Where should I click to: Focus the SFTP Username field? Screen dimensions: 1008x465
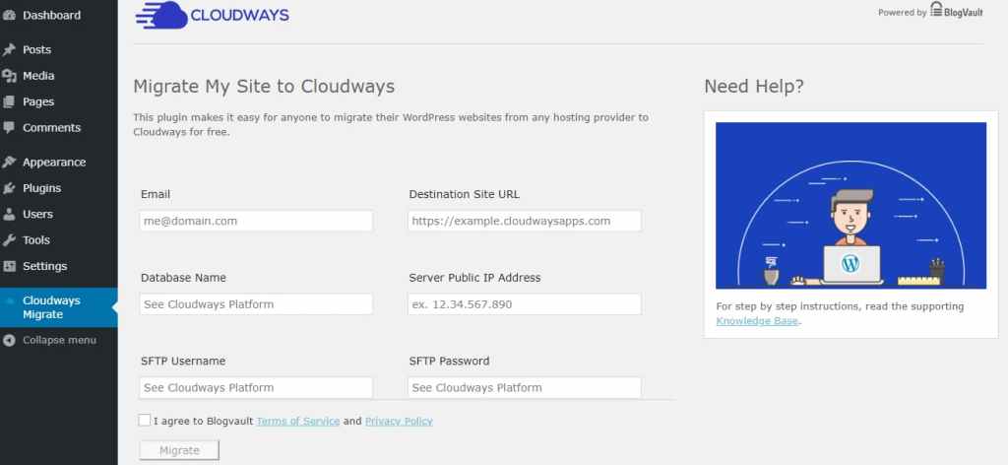click(256, 388)
